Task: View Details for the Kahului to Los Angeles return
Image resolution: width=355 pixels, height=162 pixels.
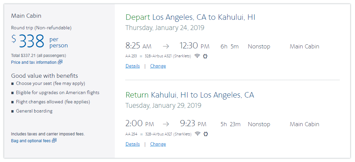Action: pos(133,144)
